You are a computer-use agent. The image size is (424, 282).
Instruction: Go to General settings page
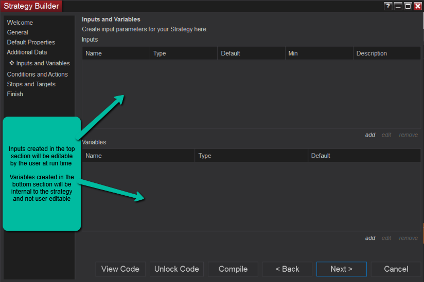coord(17,32)
